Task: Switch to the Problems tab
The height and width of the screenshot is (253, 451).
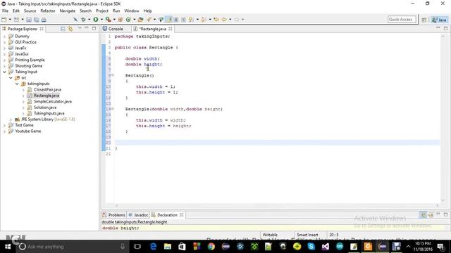Action: [114, 215]
